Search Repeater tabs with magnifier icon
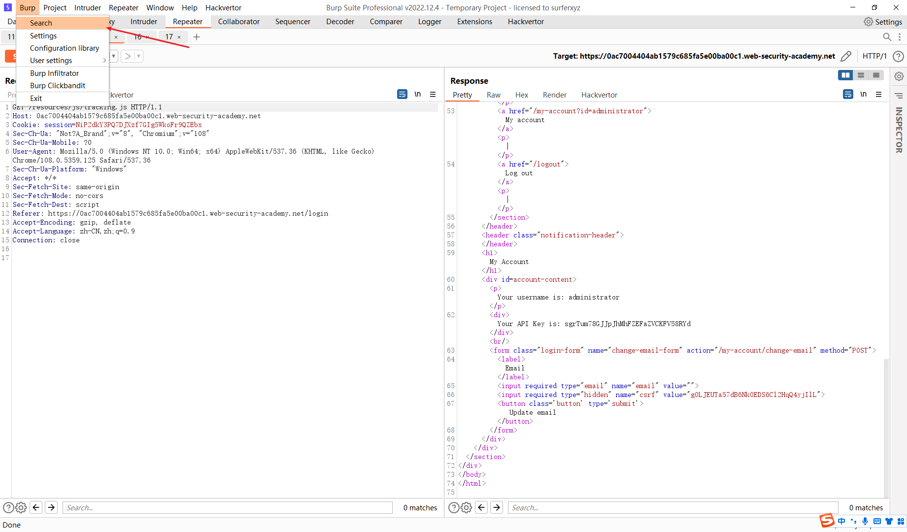This screenshot has height=532, width=907. pos(887,37)
